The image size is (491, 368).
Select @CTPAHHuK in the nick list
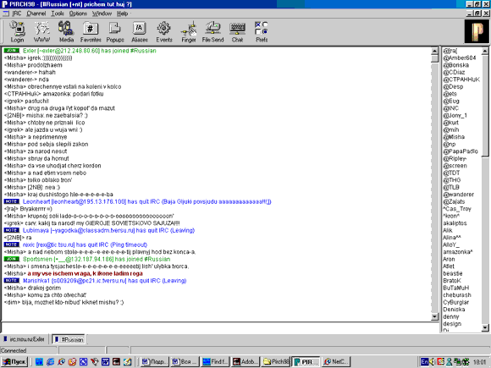click(461, 80)
